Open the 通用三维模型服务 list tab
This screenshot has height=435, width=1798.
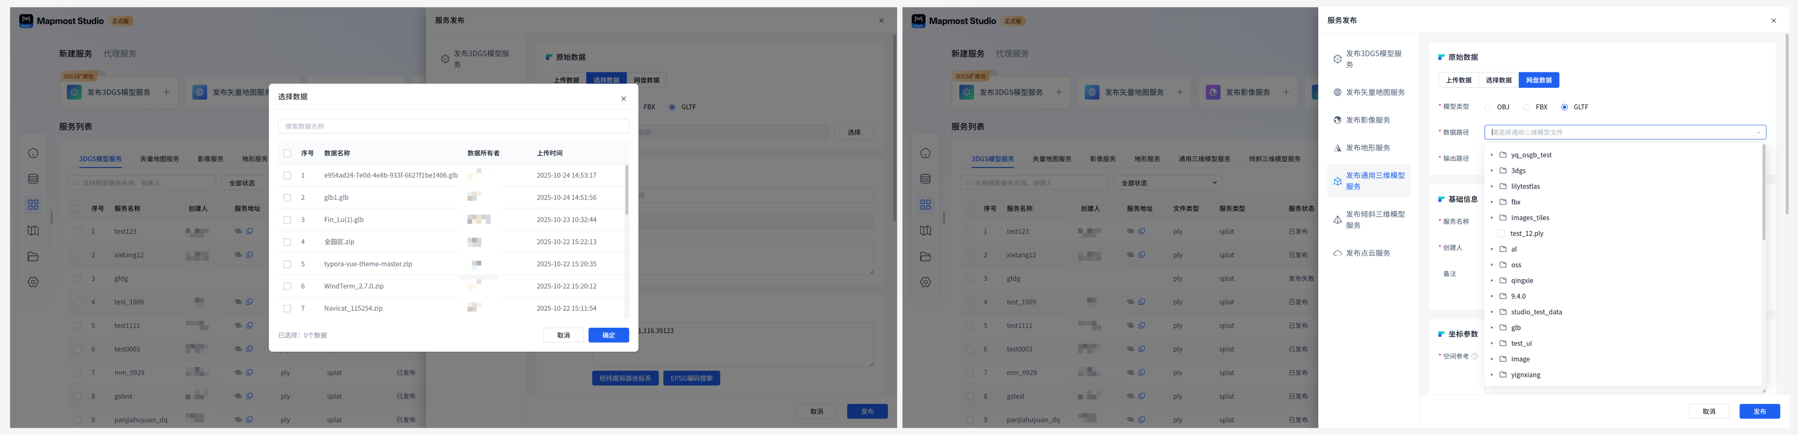[1204, 159]
